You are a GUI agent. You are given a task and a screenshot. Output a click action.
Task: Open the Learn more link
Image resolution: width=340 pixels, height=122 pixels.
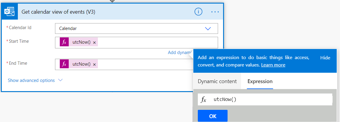(x=273, y=65)
